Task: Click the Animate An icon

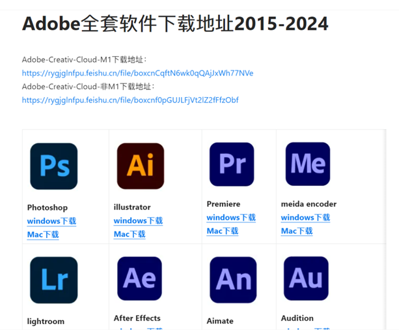Action: pyautogui.click(x=233, y=280)
